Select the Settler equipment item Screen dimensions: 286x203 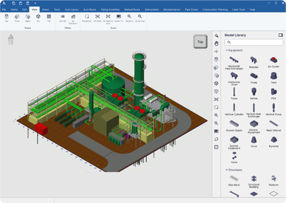254,93
